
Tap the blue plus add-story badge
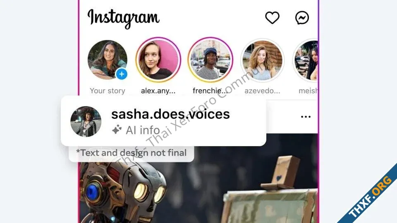[x=122, y=74]
